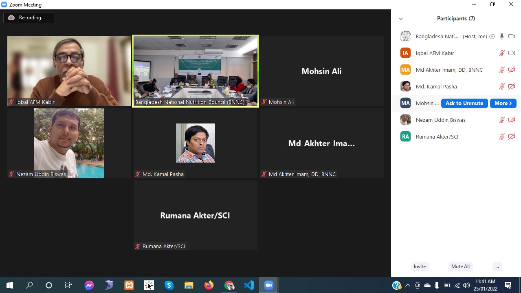Open the More options for Mohsin Ali
The image size is (521, 293).
pyautogui.click(x=503, y=103)
